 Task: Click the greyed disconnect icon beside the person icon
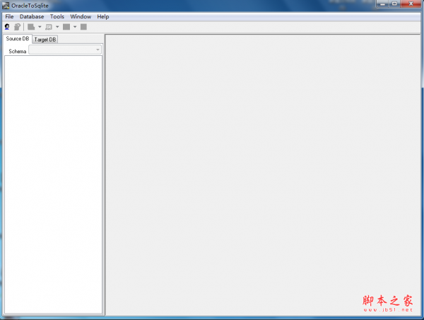[x=17, y=27]
